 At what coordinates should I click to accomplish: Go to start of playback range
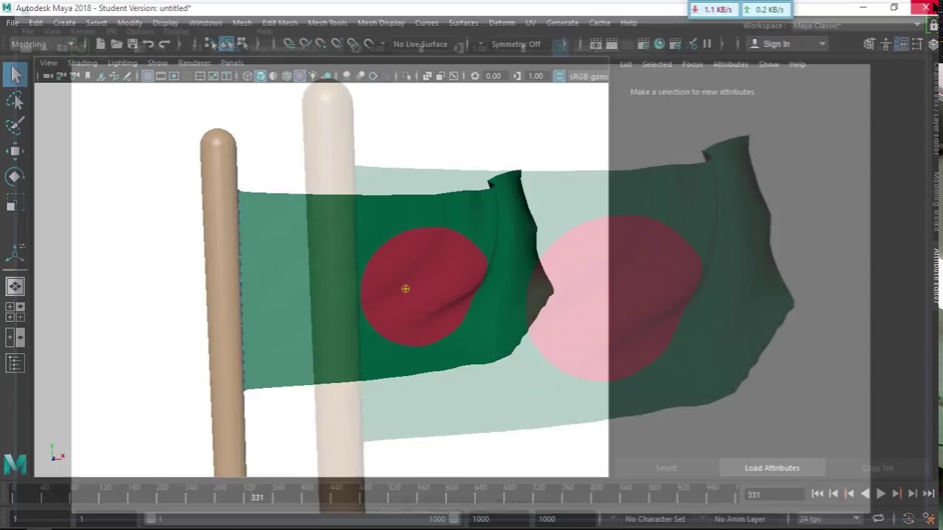(817, 494)
